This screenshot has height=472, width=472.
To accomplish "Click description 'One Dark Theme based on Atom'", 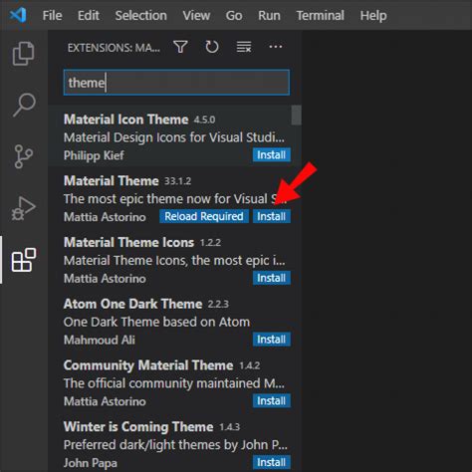I will pyautogui.click(x=156, y=322).
